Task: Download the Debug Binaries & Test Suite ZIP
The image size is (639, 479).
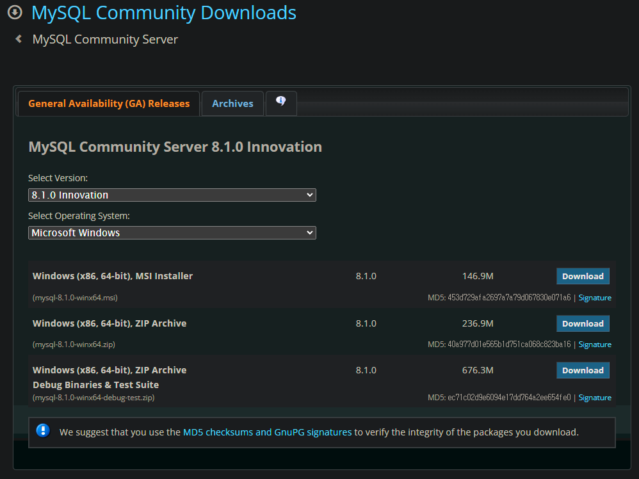Action: [583, 370]
